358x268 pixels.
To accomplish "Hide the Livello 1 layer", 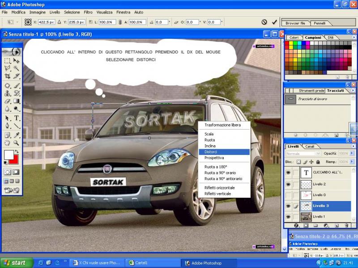I will click(x=288, y=217).
